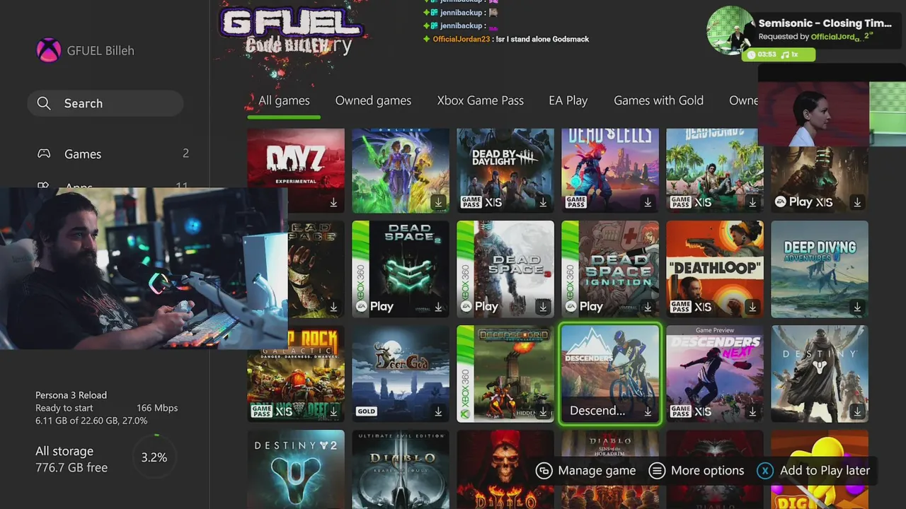Open the Xbox Game Pass tab
Viewport: 906px width, 509px height.
coord(481,100)
